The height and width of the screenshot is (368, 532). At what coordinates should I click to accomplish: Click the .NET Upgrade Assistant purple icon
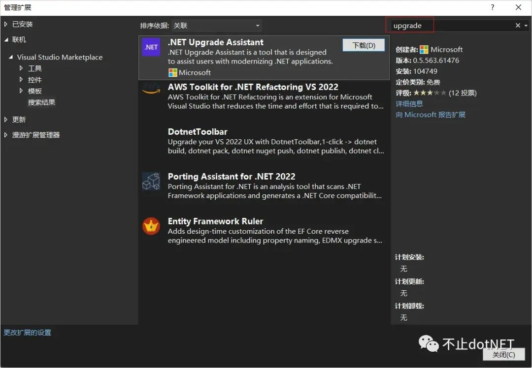pos(151,47)
